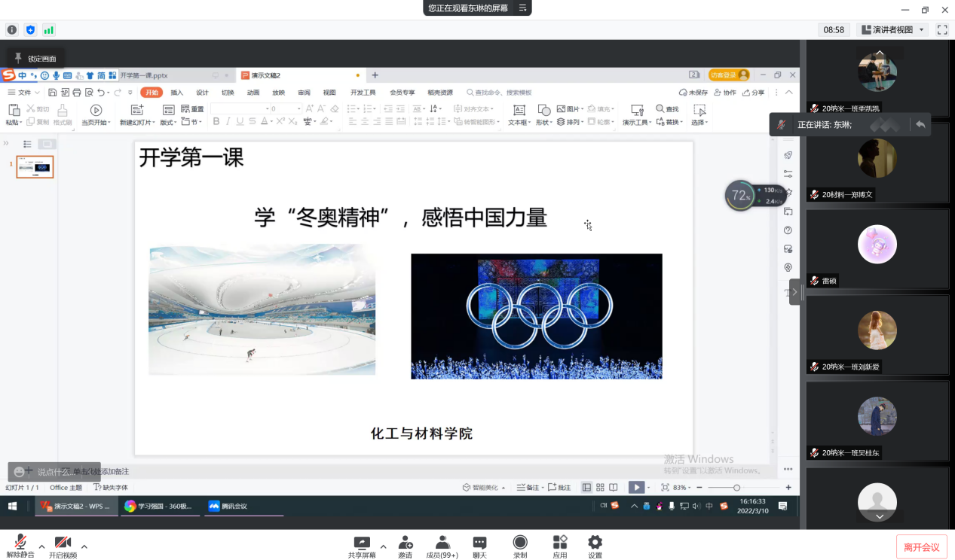Open the 动画 ribbon tab
This screenshot has width=955, height=560.
pyautogui.click(x=253, y=93)
